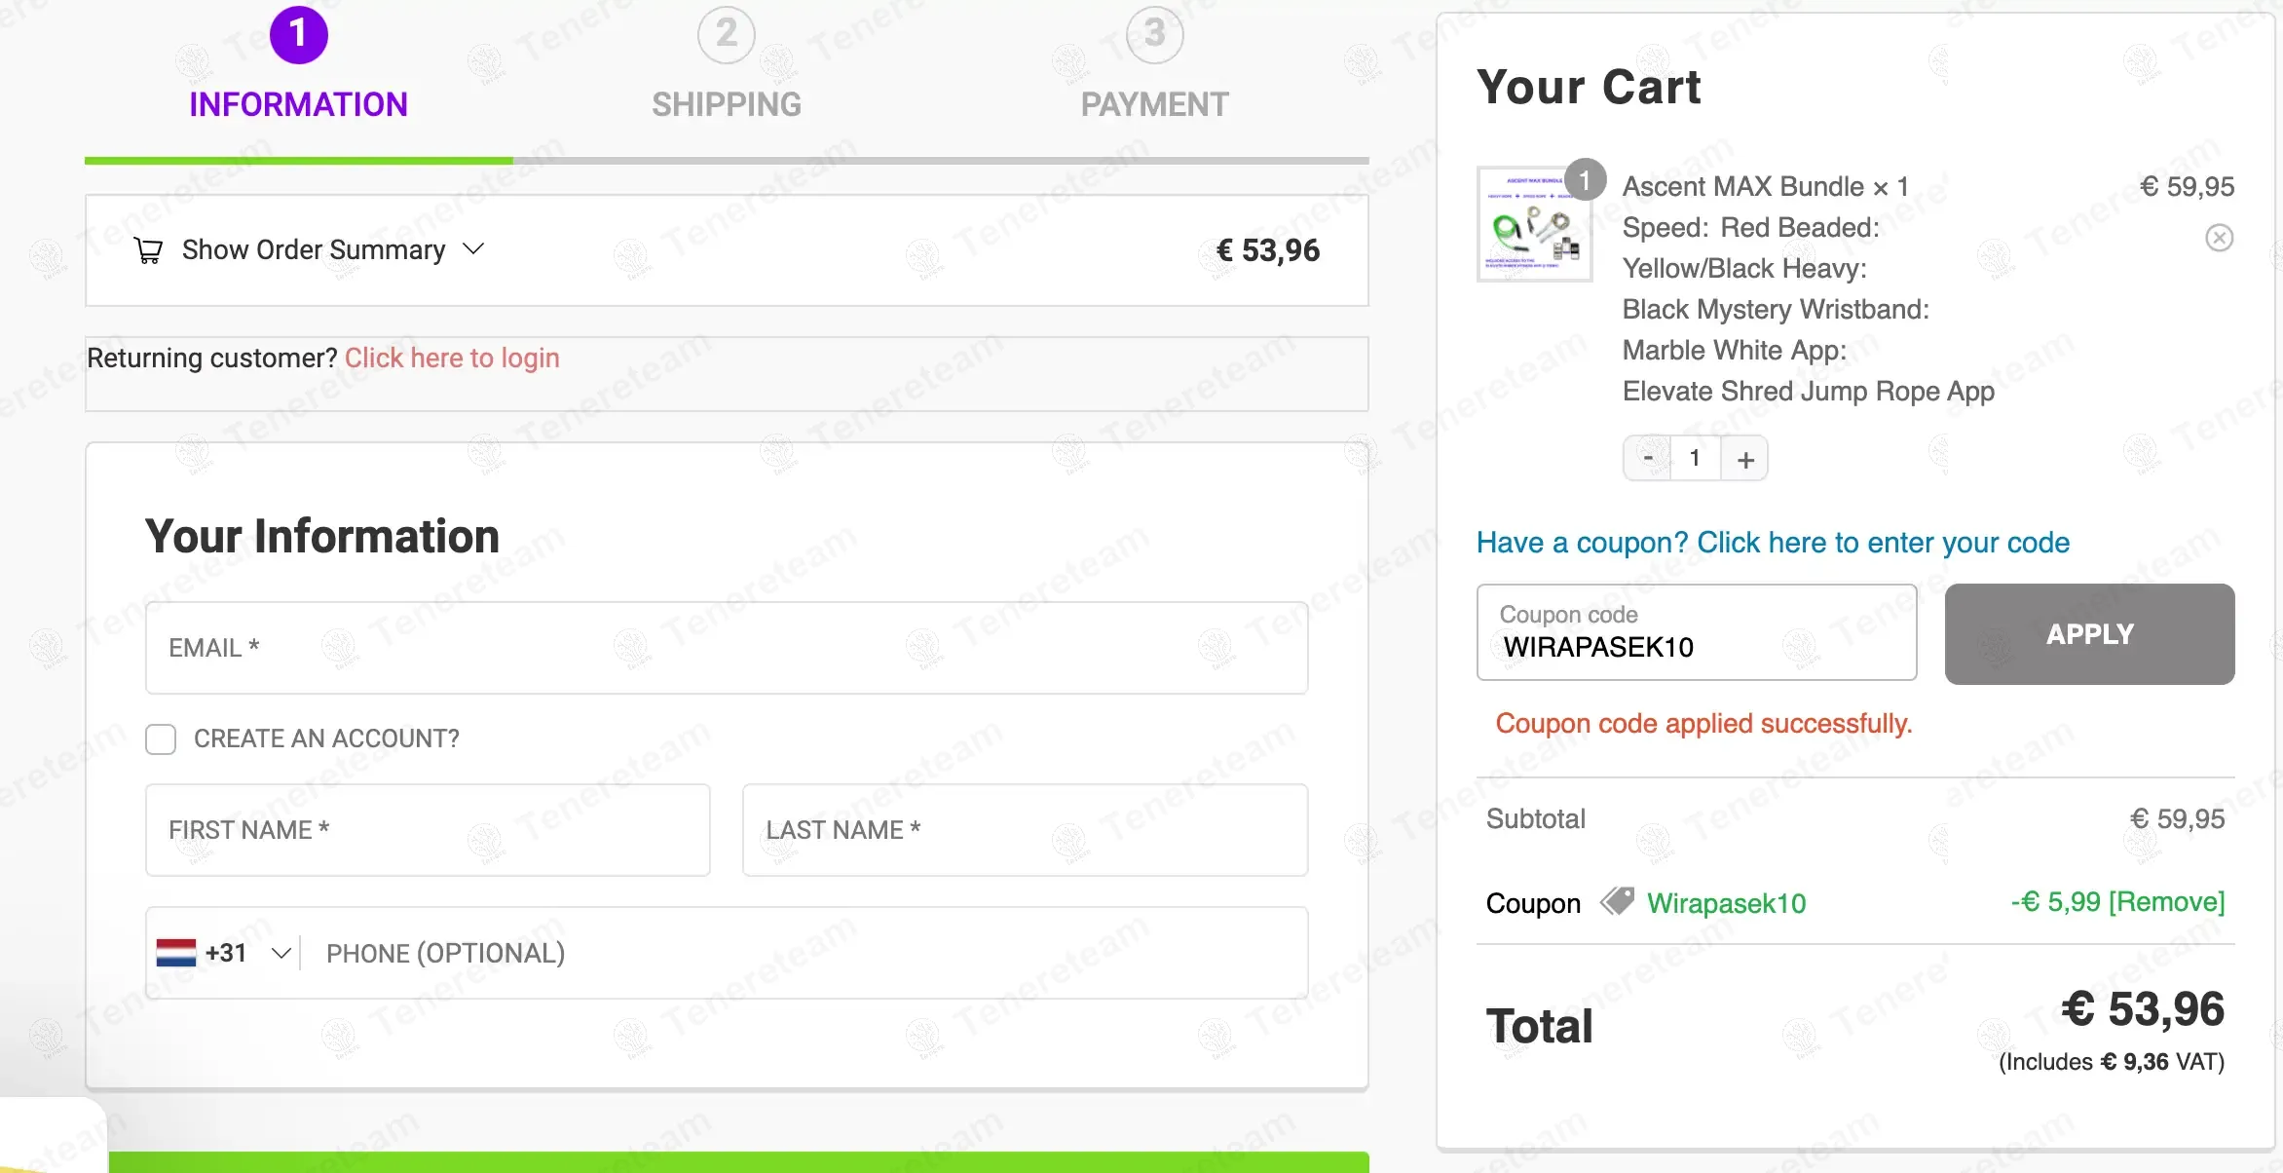Remove Ascent MAX Bundle from cart
The height and width of the screenshot is (1173, 2283).
[2219, 238]
